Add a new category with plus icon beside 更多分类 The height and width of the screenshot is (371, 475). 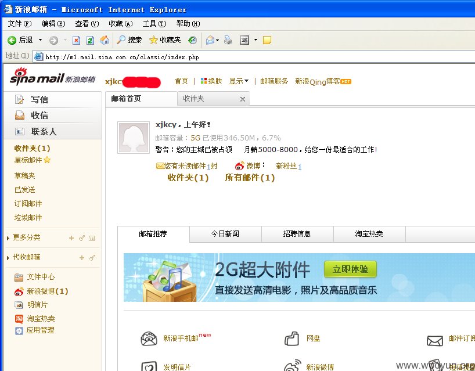[x=71, y=238]
